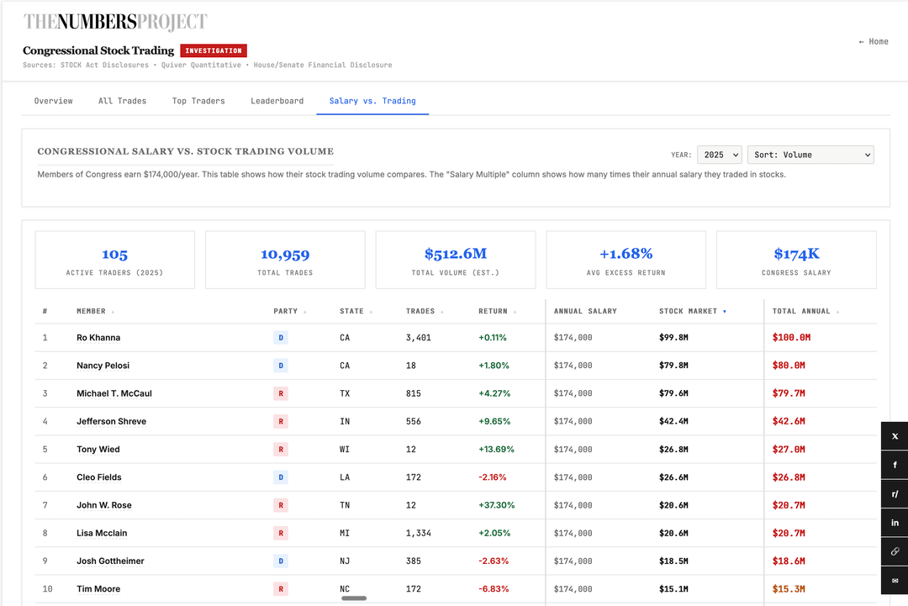Share page on X (Twitter)
The height and width of the screenshot is (606, 908).
pos(895,436)
